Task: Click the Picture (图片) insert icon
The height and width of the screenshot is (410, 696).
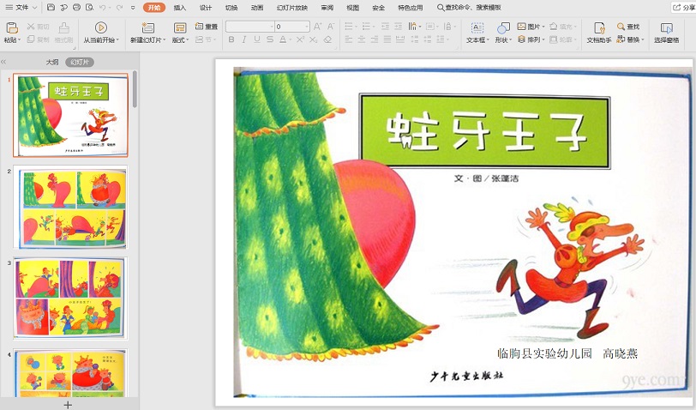Action: pyautogui.click(x=521, y=27)
